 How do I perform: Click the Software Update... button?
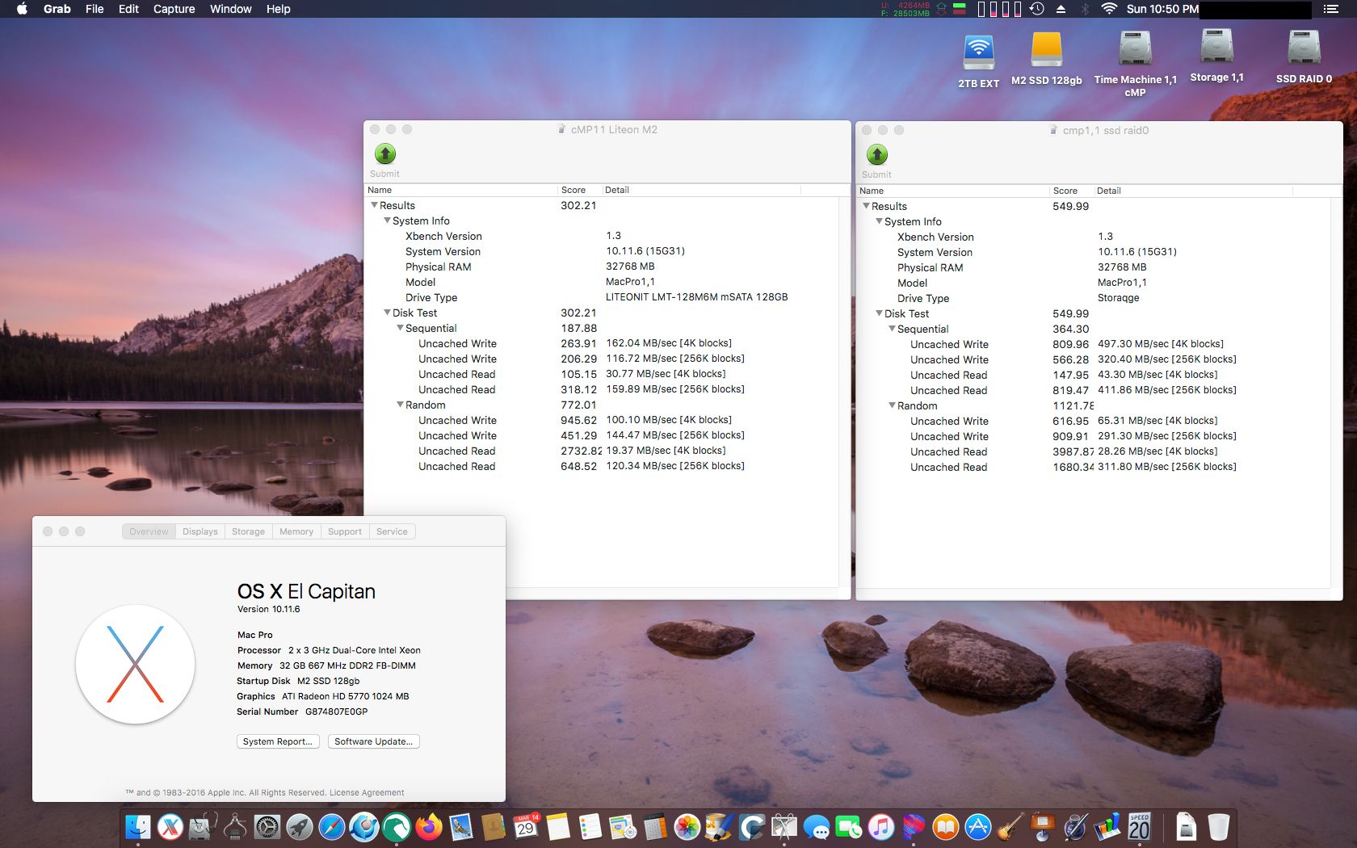[x=373, y=741]
